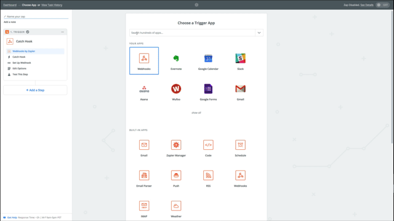Screen dimensions: 394x221
Task: Click the Zapier trigger step icon
Action: click(7, 32)
